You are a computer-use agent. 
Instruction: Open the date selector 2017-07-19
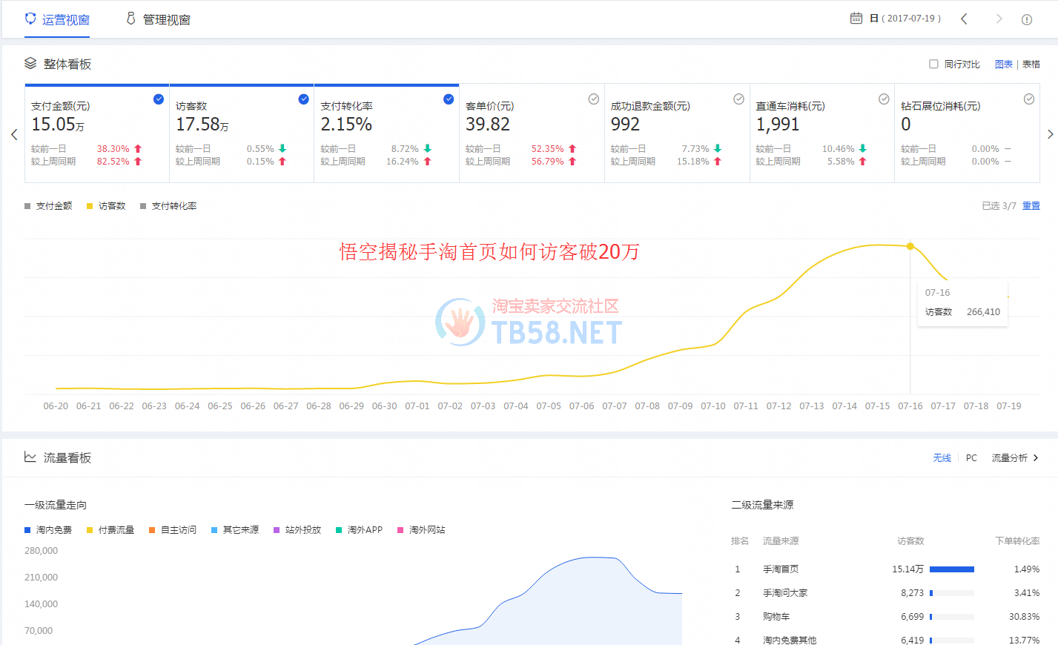click(905, 19)
